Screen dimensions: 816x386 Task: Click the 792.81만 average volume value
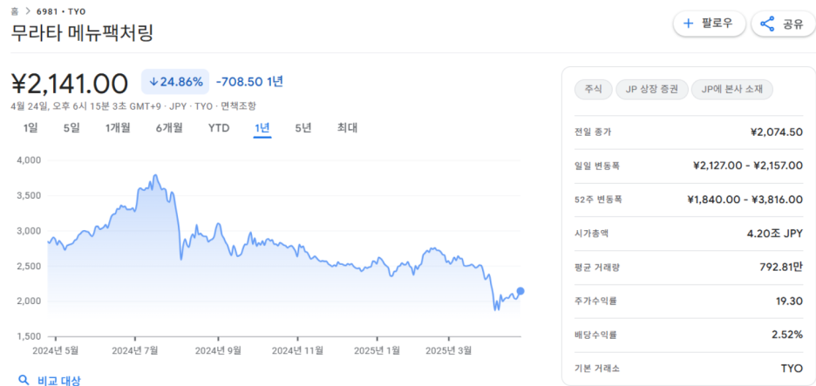(x=781, y=267)
